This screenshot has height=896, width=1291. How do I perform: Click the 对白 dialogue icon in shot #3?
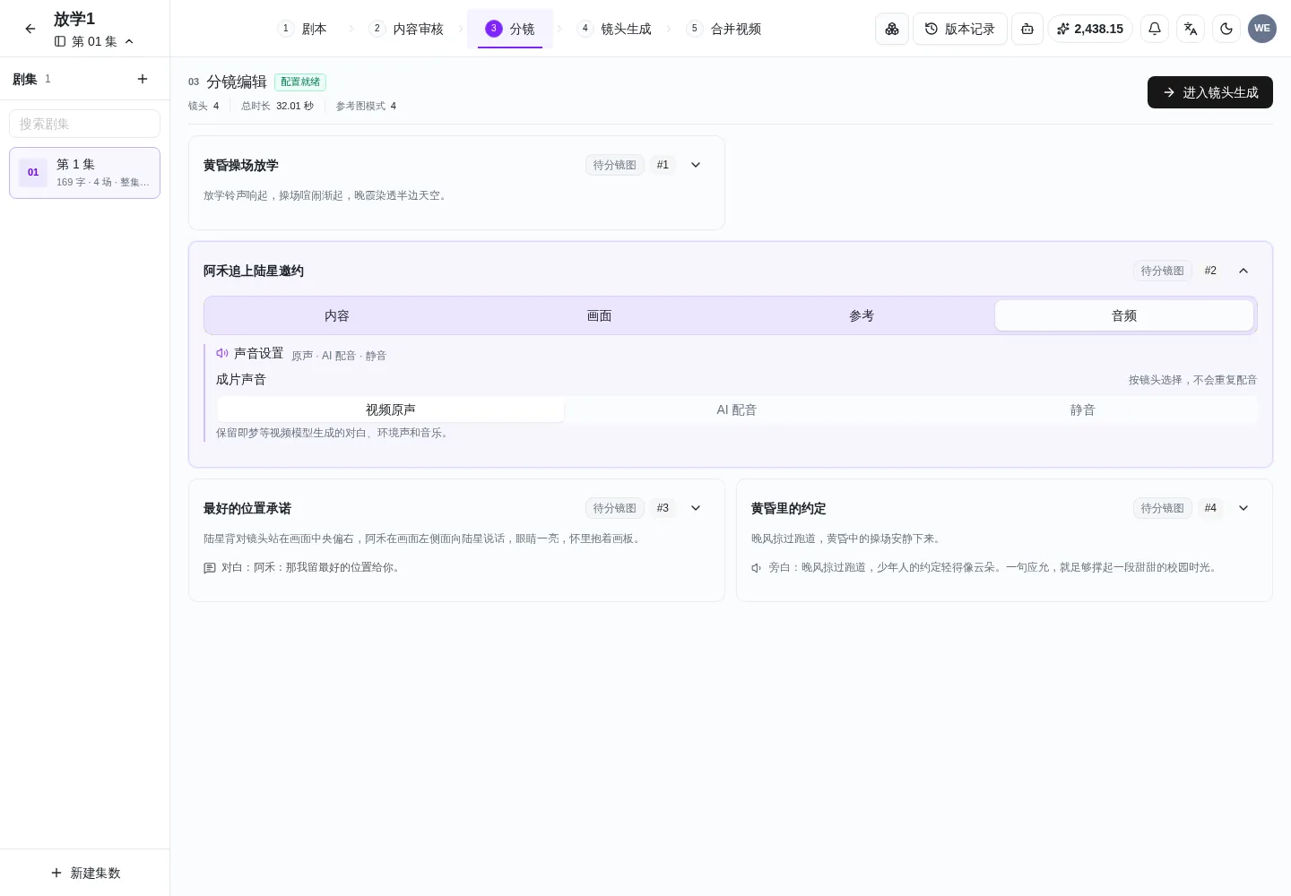pyautogui.click(x=210, y=568)
